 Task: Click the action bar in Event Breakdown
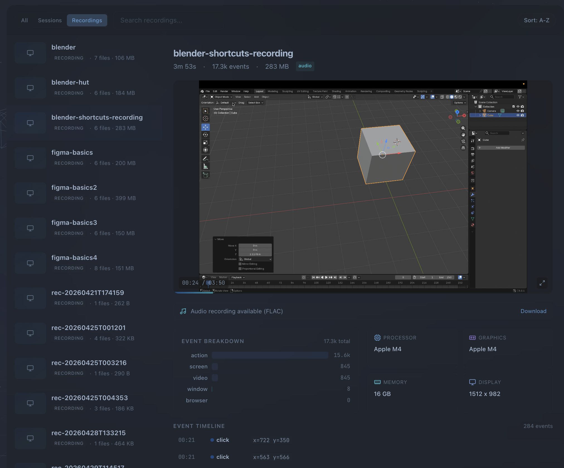coord(270,355)
